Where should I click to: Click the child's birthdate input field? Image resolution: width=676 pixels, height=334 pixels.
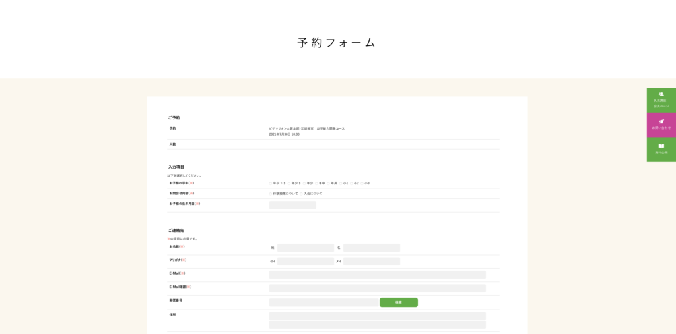[x=292, y=206]
